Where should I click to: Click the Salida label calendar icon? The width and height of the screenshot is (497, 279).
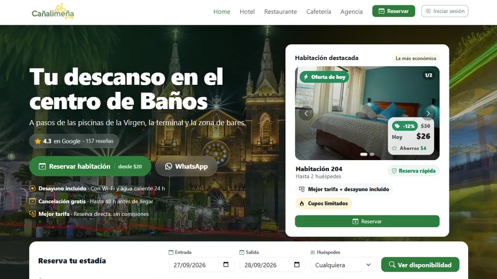click(x=242, y=253)
